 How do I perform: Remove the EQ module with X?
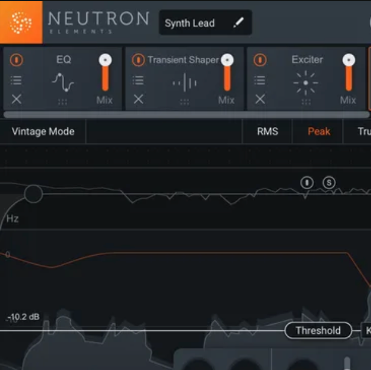[x=17, y=99]
